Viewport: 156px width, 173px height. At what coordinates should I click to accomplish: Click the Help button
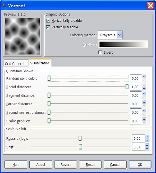click(x=16, y=165)
